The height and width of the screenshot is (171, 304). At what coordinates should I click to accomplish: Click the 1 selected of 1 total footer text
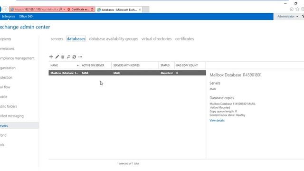(128, 163)
